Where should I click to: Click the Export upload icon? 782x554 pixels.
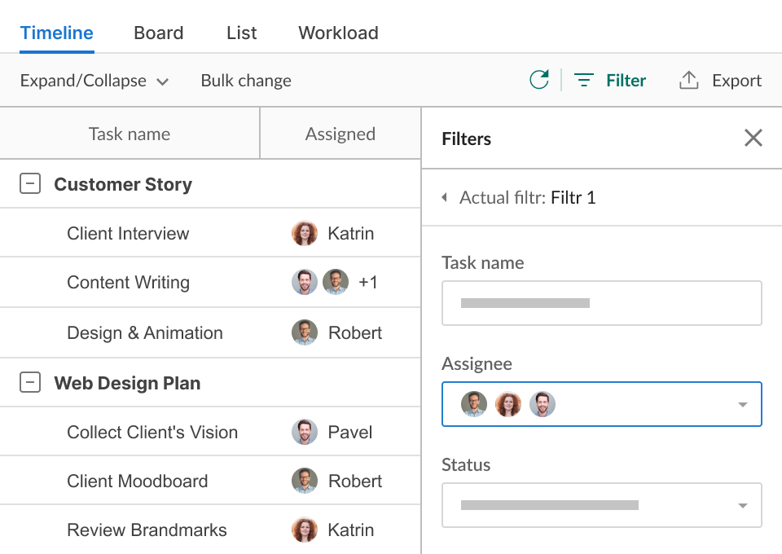[689, 80]
